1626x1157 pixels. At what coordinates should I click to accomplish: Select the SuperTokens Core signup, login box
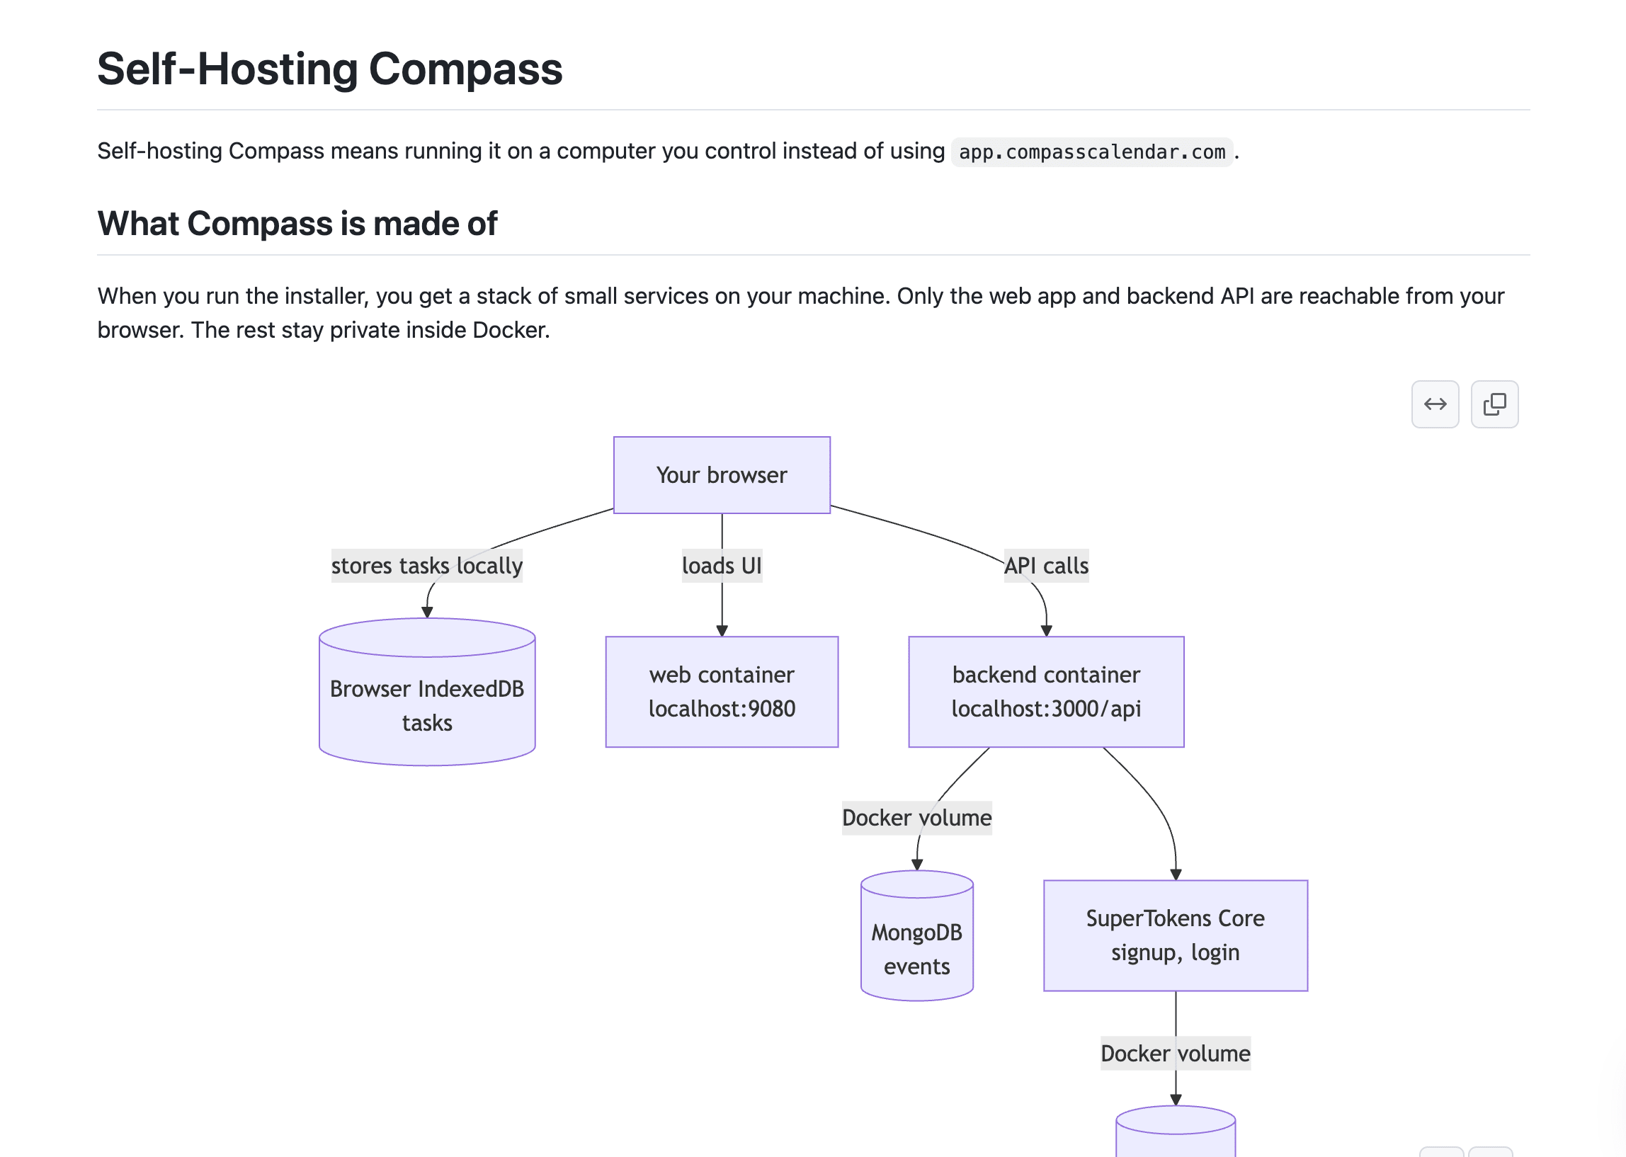1175,935
